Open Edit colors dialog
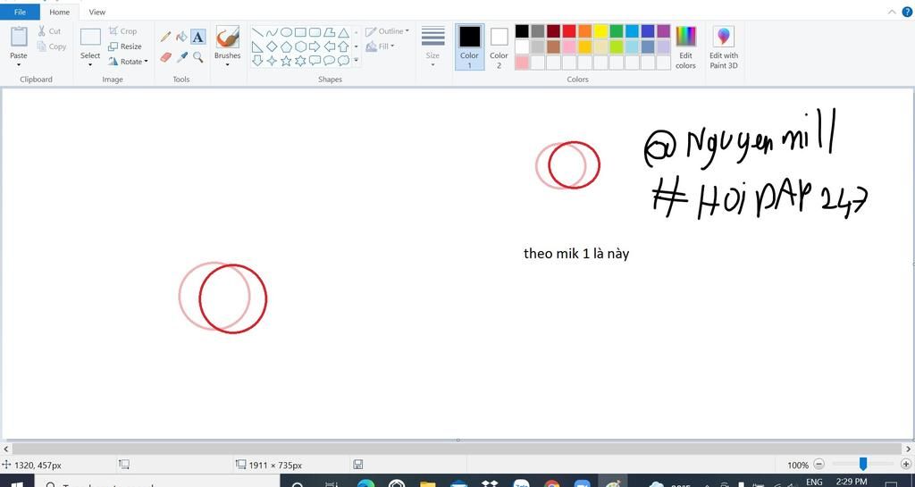Screen dimensions: 915x487 tap(685, 47)
